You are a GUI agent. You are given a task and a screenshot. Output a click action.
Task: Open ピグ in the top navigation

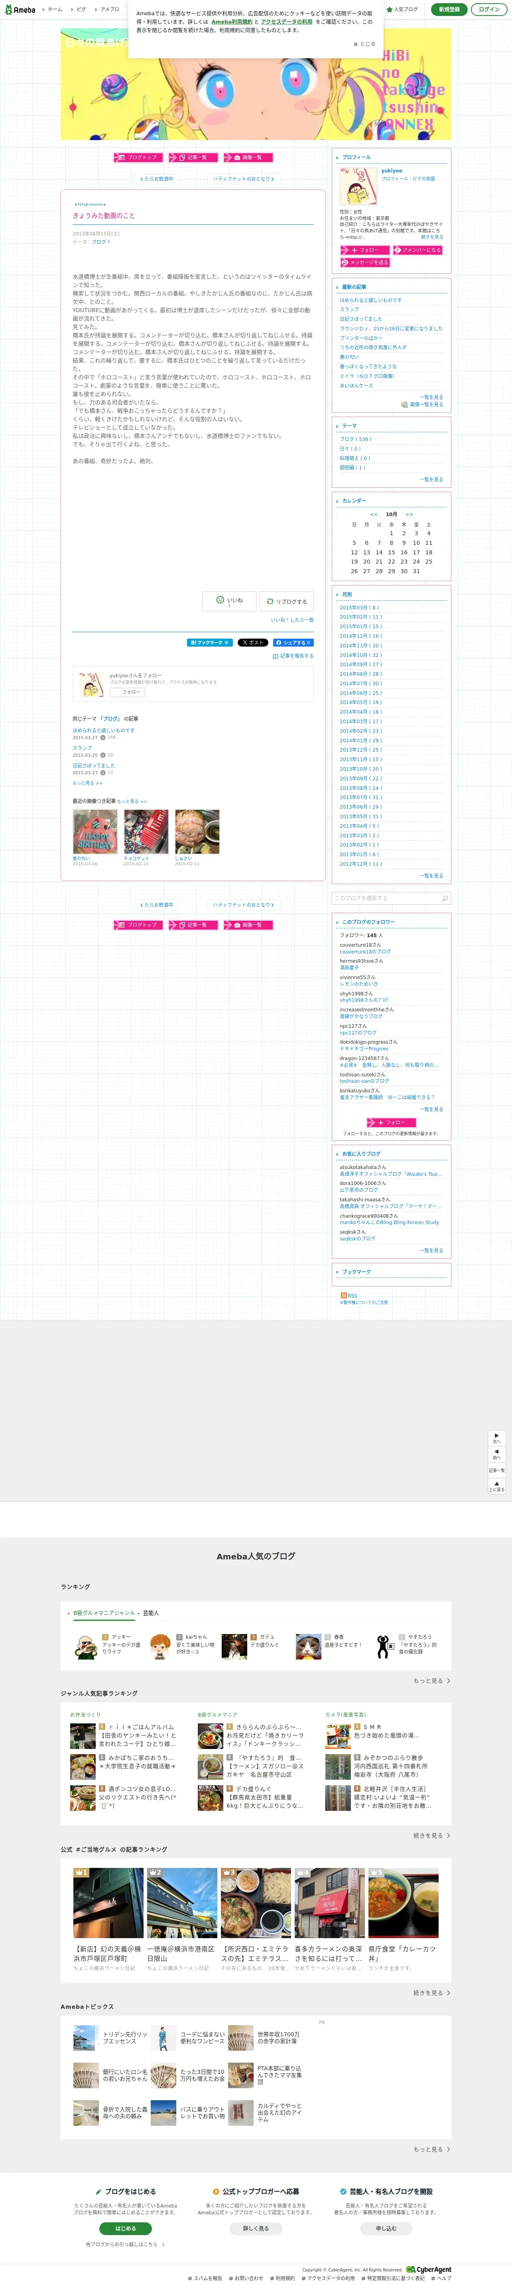click(81, 10)
